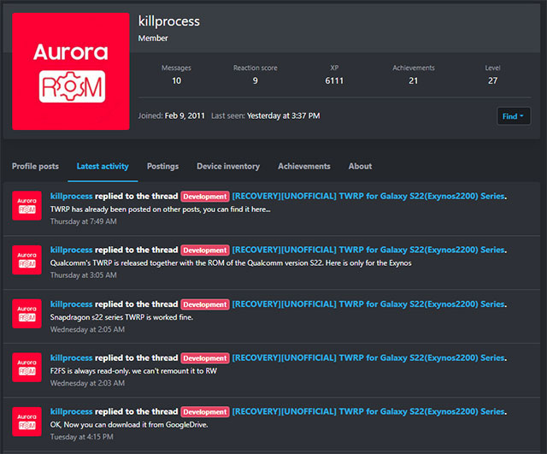Click killprocess username in the second activity entry
This screenshot has width=547, height=454.
[71, 250]
